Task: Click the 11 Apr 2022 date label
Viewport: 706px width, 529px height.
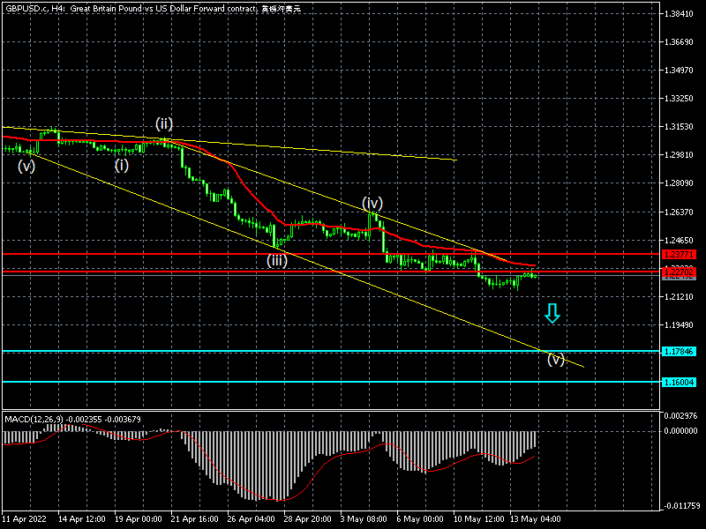Action: point(24,518)
